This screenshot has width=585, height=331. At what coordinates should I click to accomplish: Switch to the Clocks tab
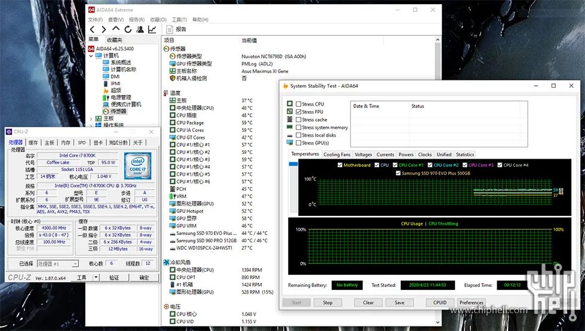[x=424, y=154]
